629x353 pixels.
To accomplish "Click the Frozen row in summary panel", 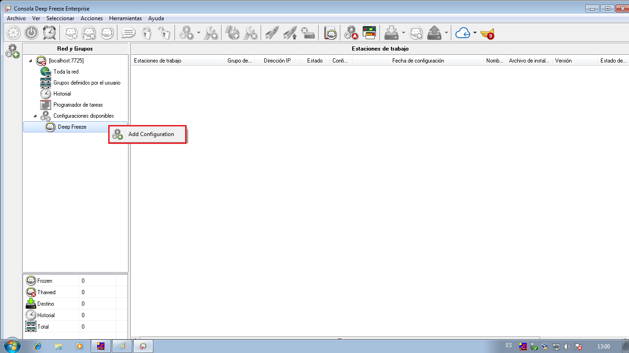I will 76,280.
